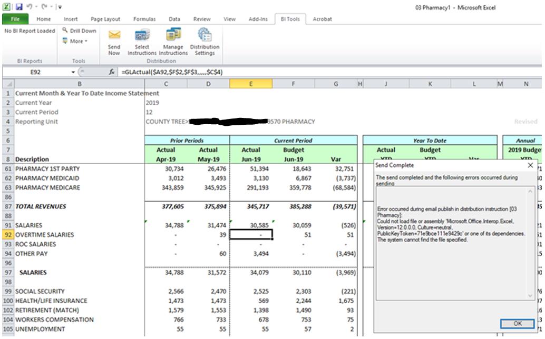Screen dimensions: 545x339
Task: Click the Drill Down tool
Action: click(x=79, y=31)
